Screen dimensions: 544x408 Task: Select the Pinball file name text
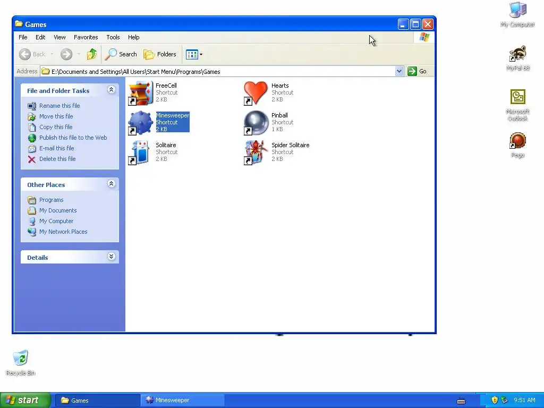(279, 115)
